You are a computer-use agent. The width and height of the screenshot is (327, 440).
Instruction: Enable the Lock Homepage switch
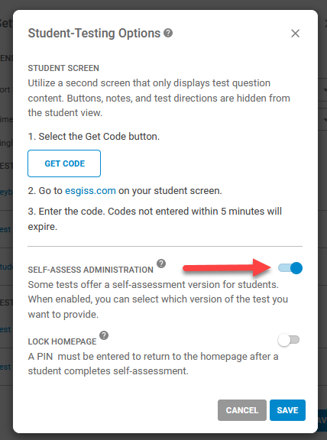click(289, 340)
